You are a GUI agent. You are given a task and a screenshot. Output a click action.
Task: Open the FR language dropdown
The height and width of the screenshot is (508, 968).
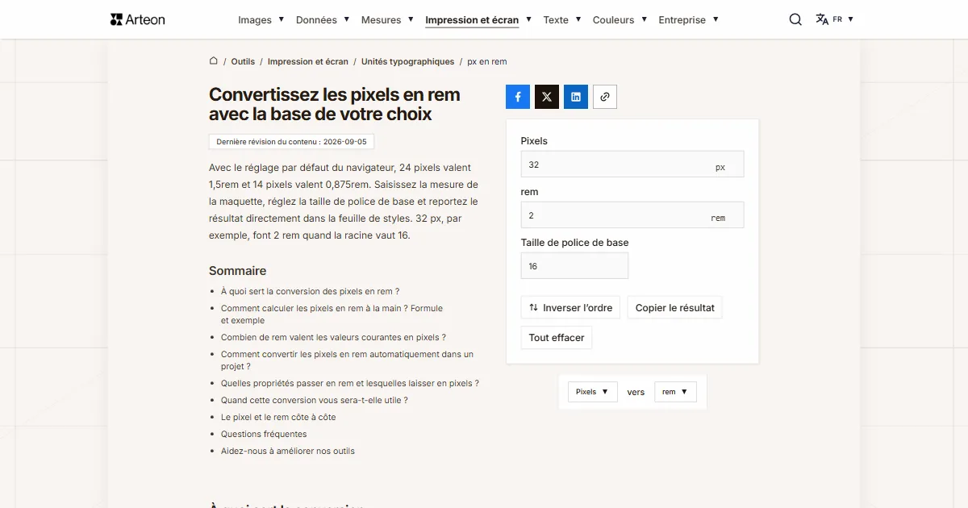click(x=843, y=19)
